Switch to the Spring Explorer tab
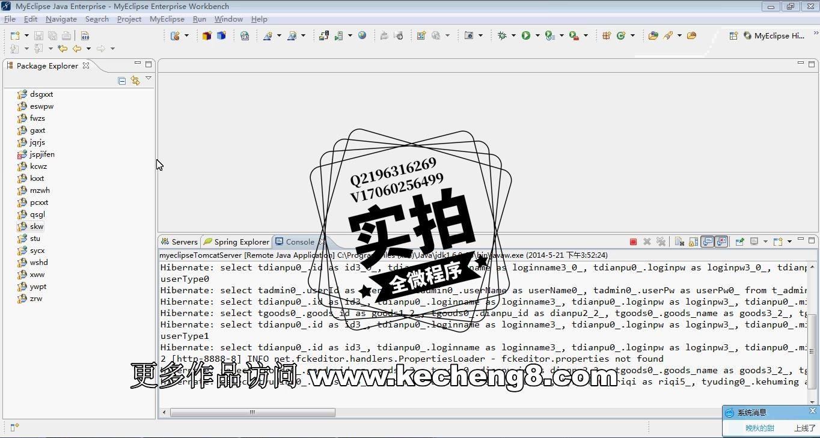The image size is (820, 438). (237, 242)
